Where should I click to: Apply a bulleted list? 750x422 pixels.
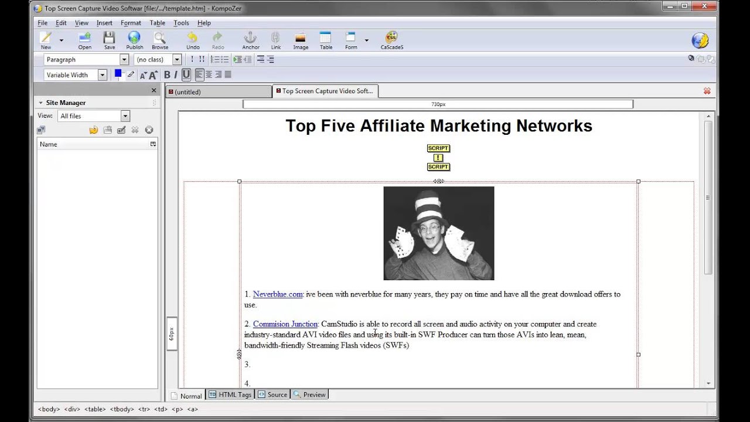(224, 59)
